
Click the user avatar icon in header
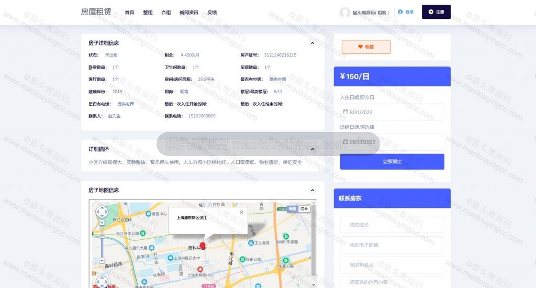(345, 13)
